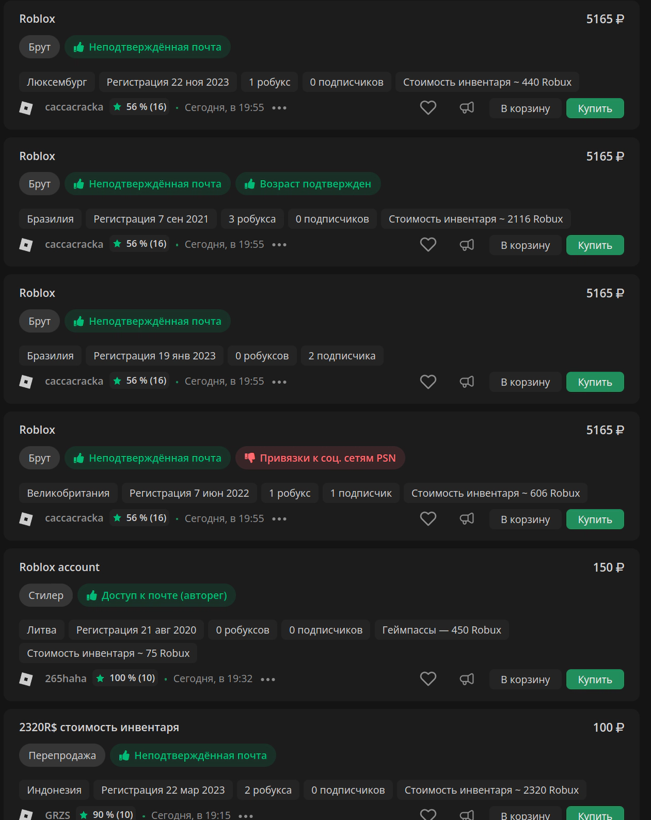Open the more options dots beside 265haha seller
The width and height of the screenshot is (651, 820).
point(268,679)
